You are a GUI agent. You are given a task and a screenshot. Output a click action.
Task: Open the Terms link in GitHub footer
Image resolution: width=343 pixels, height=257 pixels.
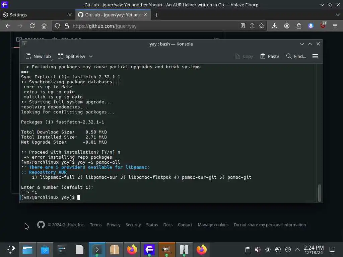[96, 225]
